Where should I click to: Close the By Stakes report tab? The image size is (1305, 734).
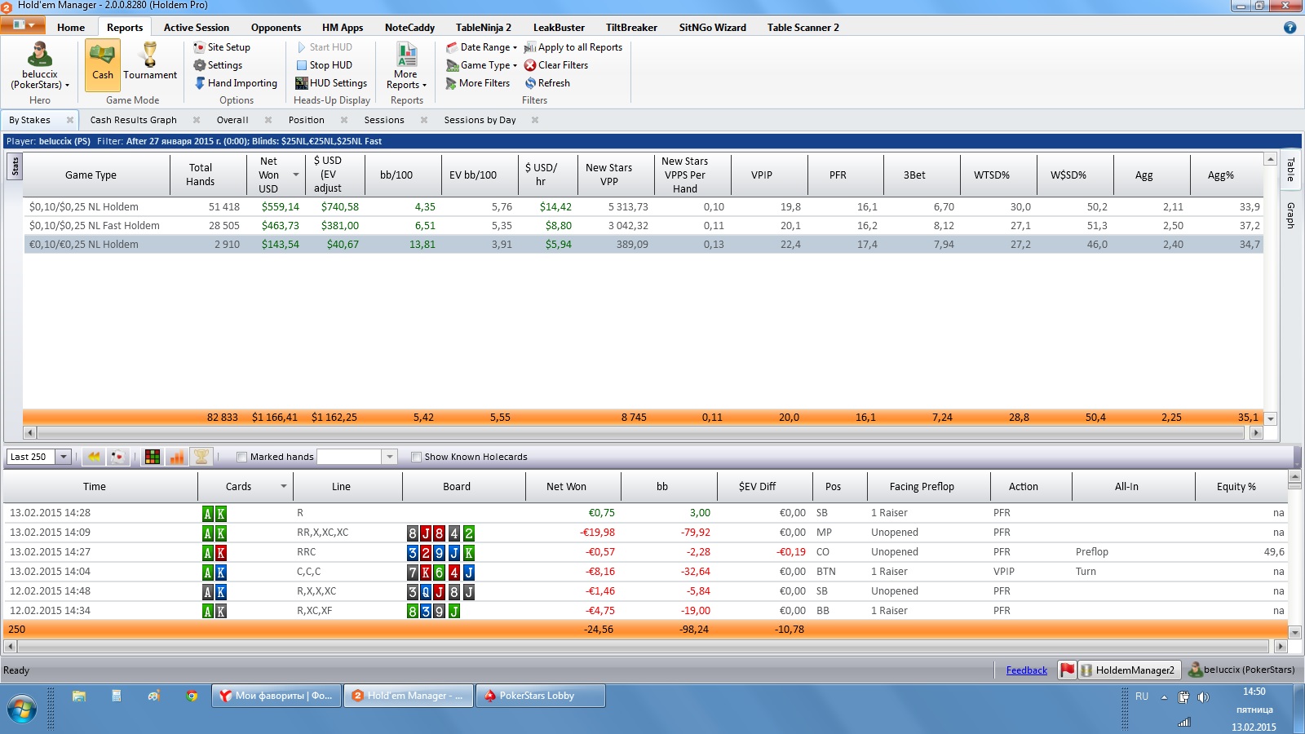[x=70, y=120]
